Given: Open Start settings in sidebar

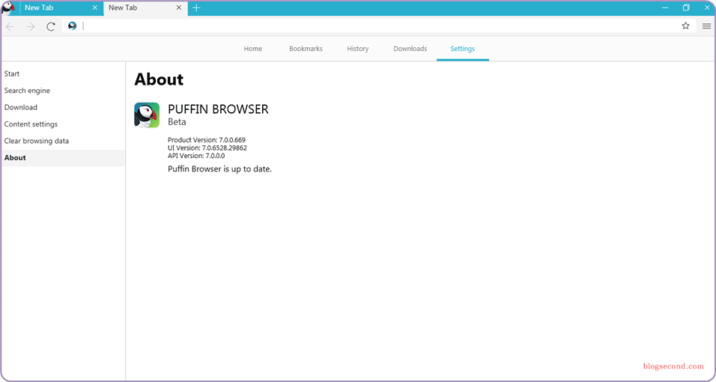Looking at the screenshot, I should coord(64,73).
